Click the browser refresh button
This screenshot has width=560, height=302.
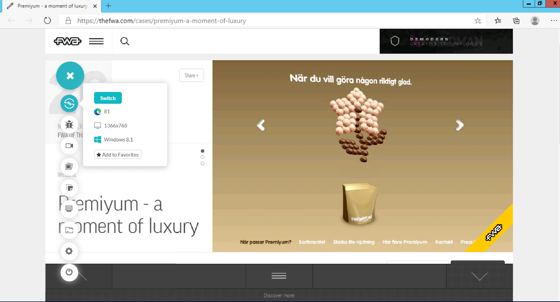[48, 21]
